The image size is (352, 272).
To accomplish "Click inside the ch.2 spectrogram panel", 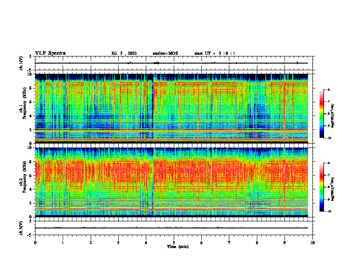I will coord(172,182).
